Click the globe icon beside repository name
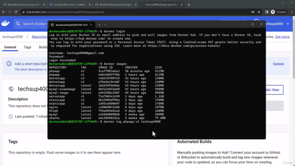 (11, 89)
